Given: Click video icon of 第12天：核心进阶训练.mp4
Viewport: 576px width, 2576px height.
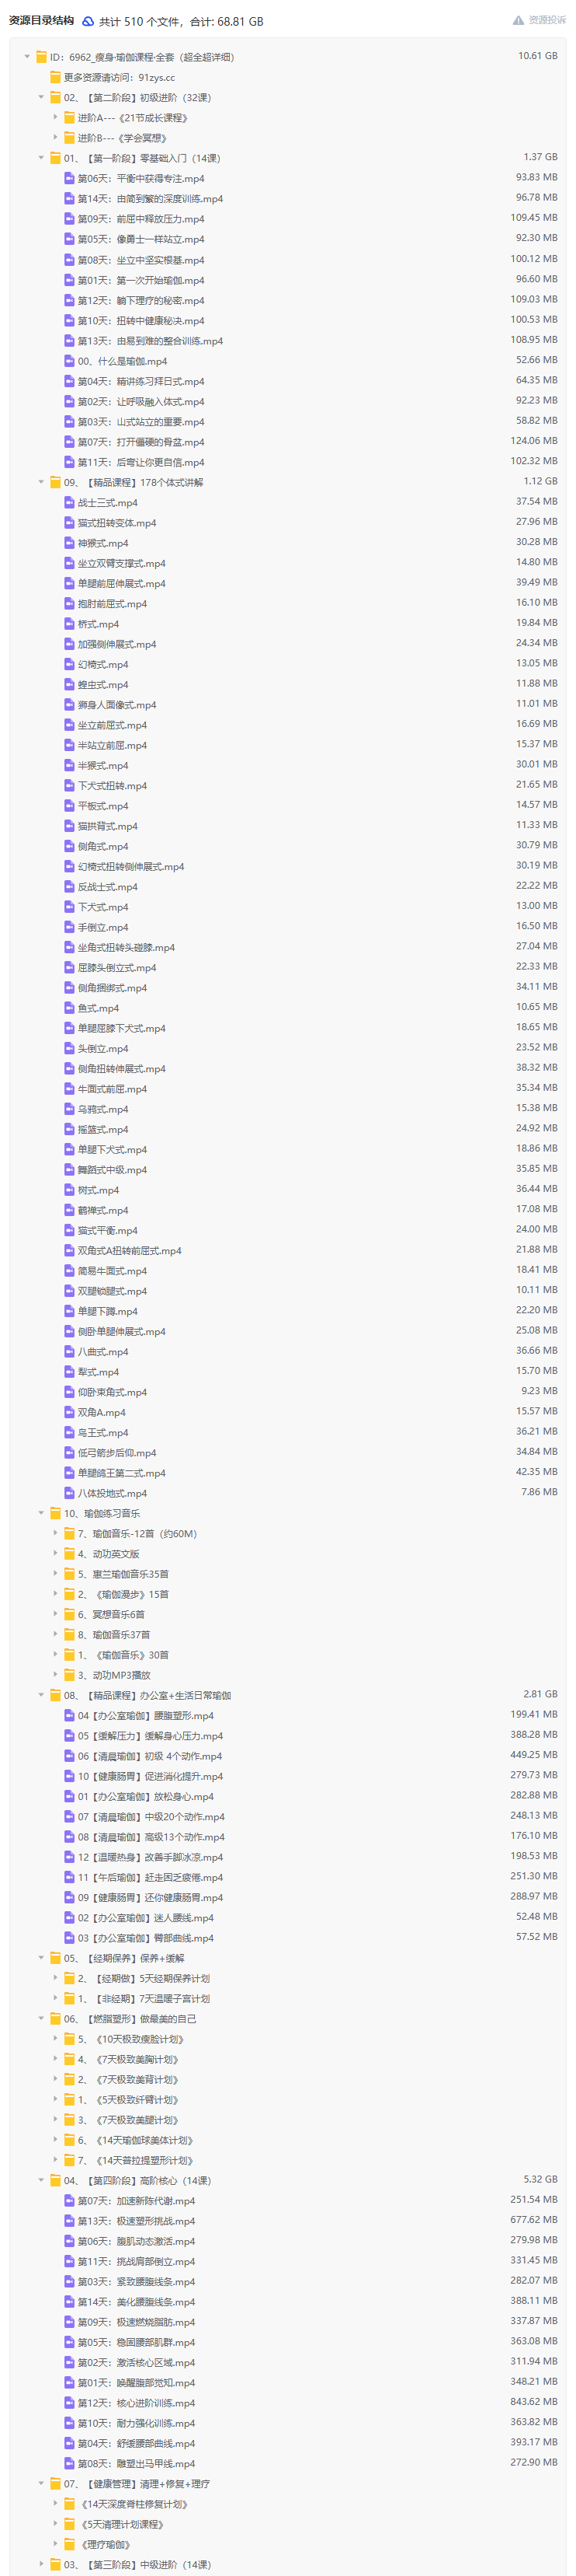Looking at the screenshot, I should point(69,2403).
